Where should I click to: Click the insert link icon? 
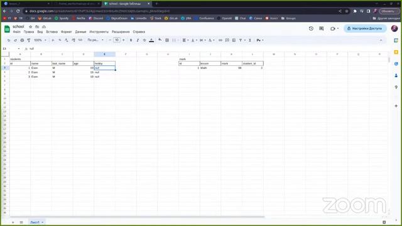point(220,40)
